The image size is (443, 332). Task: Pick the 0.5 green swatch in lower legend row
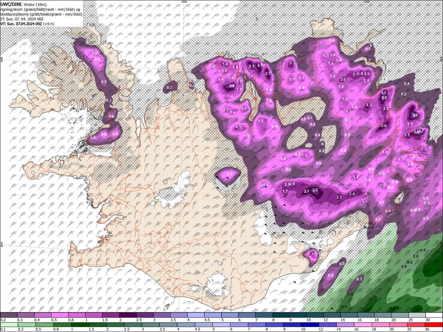point(44,325)
